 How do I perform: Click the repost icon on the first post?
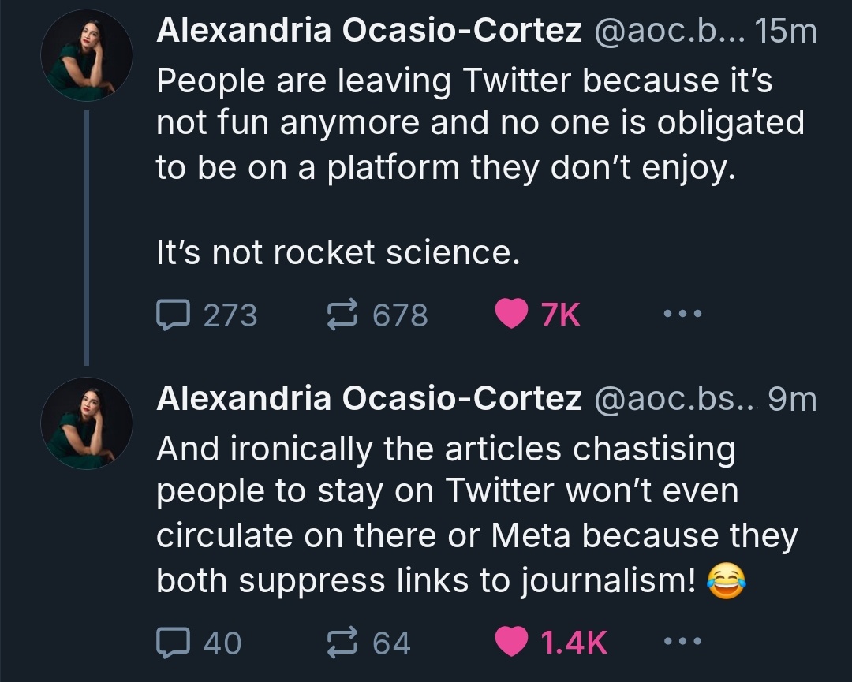coord(342,315)
